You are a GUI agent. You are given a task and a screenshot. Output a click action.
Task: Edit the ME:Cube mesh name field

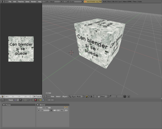(43, 110)
